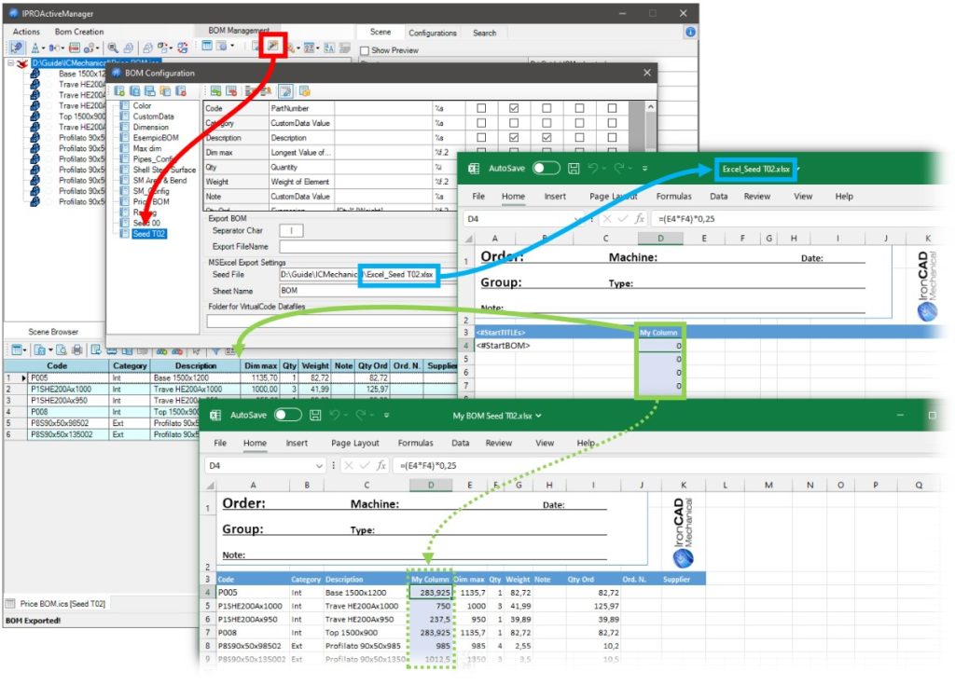Viewport: 955px width, 685px height.
Task: Tick the first checkbox in the Category row
Action: pos(481,122)
